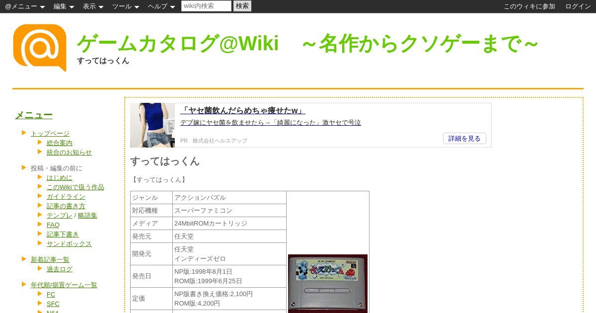
Task: Open the ツール dropdown menu
Action: pyautogui.click(x=126, y=6)
